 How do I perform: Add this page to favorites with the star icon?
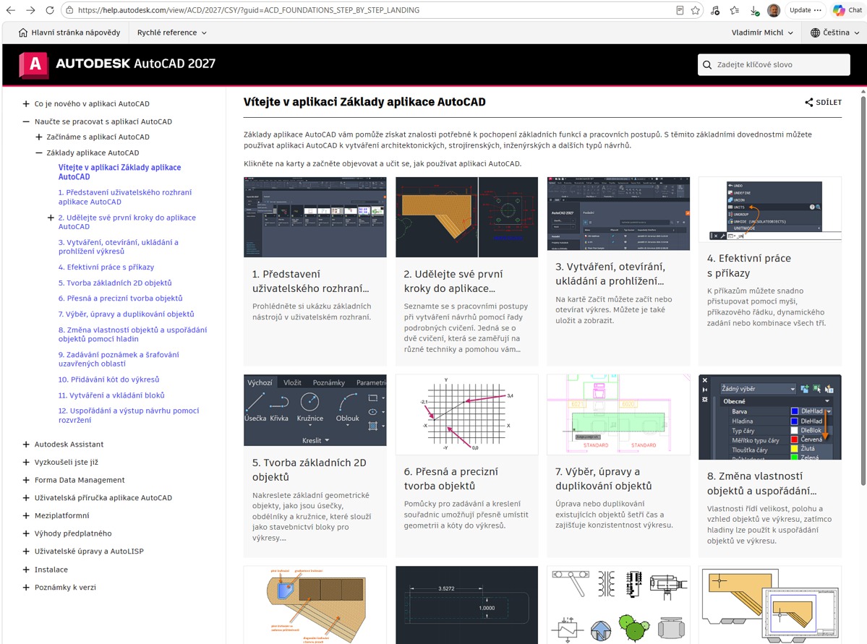click(696, 10)
